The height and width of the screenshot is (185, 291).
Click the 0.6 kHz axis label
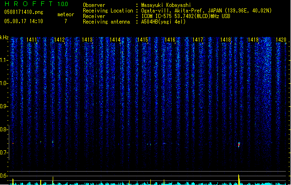(4, 176)
